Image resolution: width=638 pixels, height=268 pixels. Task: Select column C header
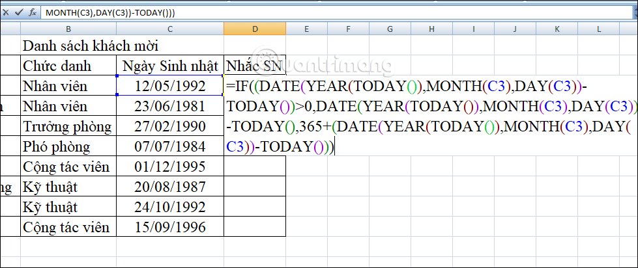[x=169, y=29]
